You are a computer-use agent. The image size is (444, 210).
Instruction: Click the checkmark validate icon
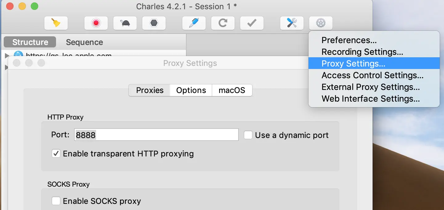[x=252, y=23]
